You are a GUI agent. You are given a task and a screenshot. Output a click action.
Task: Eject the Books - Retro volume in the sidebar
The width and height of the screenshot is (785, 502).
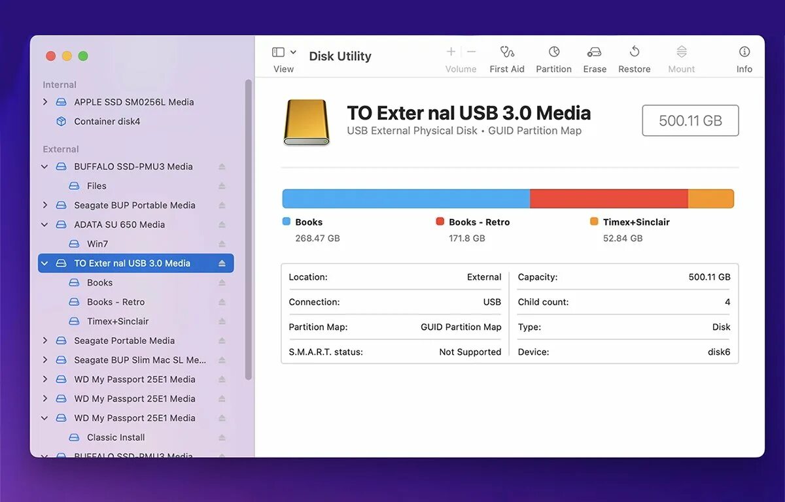pos(222,302)
